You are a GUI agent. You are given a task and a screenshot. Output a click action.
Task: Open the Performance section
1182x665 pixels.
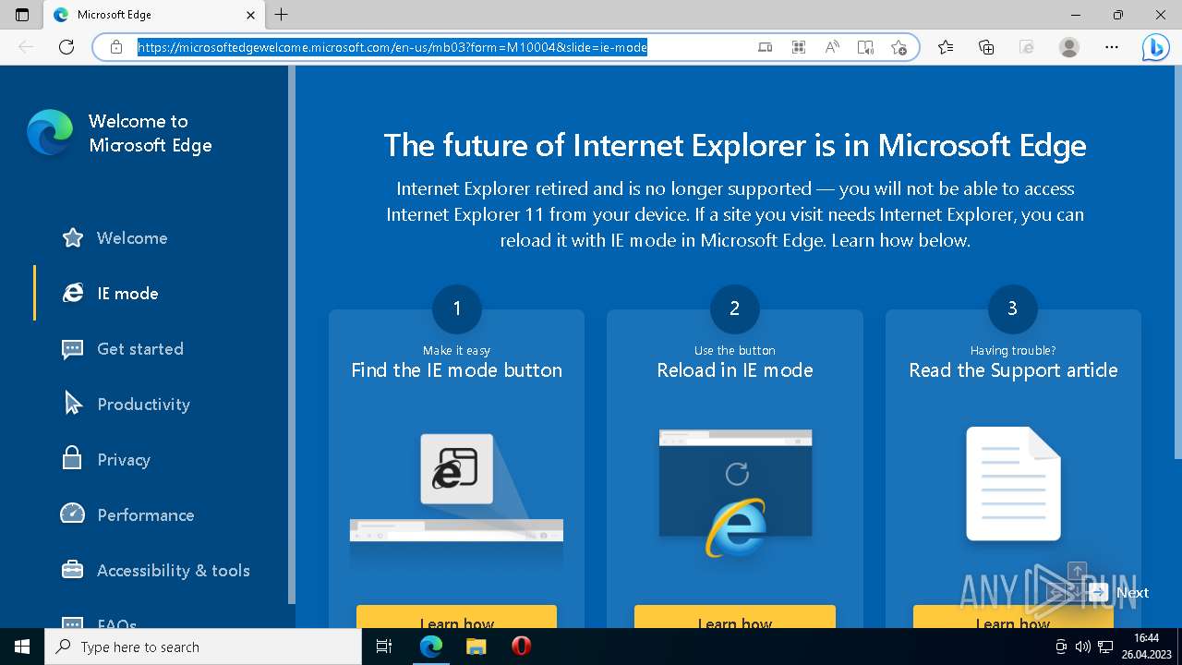click(x=146, y=515)
